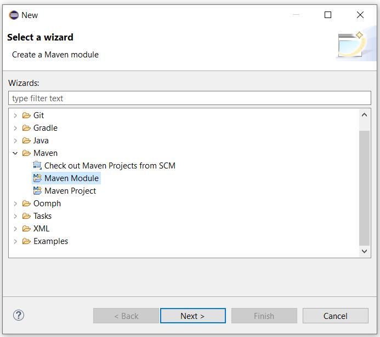
Task: Click the Check out Maven Projects icon
Action: coord(37,166)
